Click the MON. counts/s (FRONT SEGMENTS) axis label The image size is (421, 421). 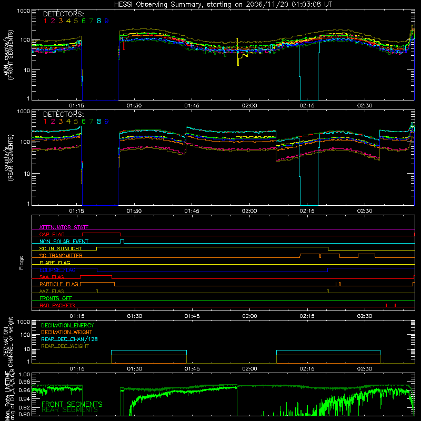(x=8, y=55)
